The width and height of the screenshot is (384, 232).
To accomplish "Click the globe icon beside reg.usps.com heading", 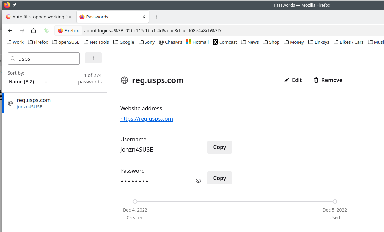I will [125, 80].
